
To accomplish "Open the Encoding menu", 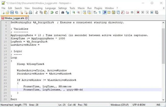I will coord(37,8).
